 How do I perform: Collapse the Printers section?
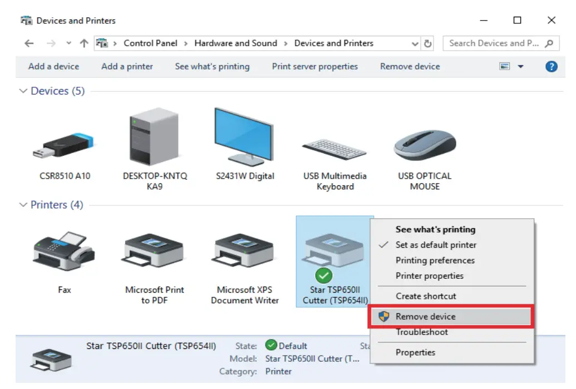[23, 205]
